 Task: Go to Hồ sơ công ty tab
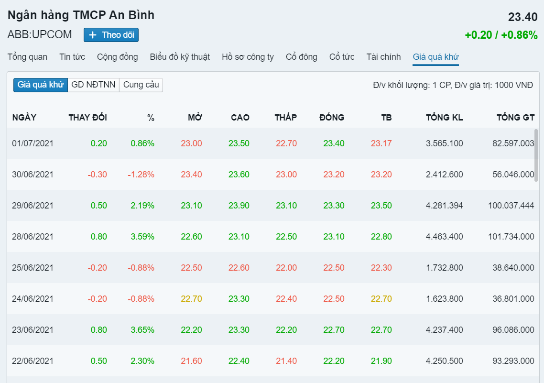248,57
